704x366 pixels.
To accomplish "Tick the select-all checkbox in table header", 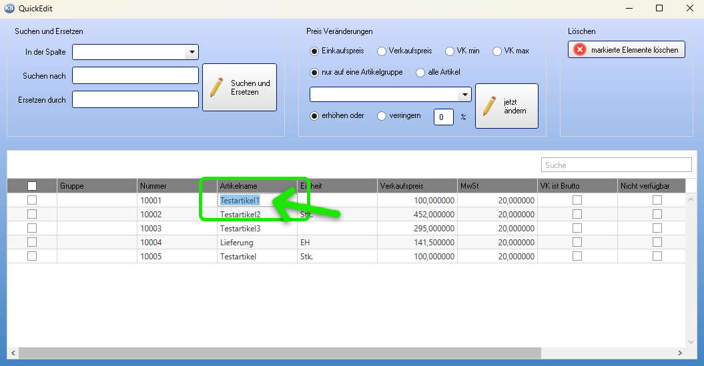I will [x=32, y=186].
